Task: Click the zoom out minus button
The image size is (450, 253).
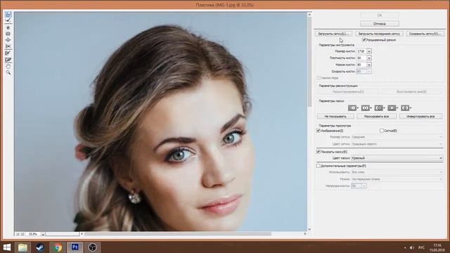Action: (17, 234)
